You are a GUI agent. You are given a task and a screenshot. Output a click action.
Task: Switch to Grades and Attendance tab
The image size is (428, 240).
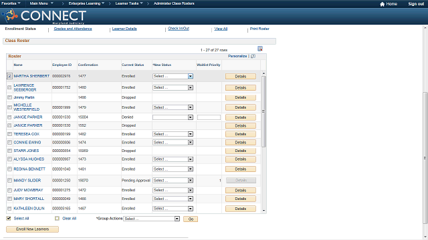coord(73,29)
